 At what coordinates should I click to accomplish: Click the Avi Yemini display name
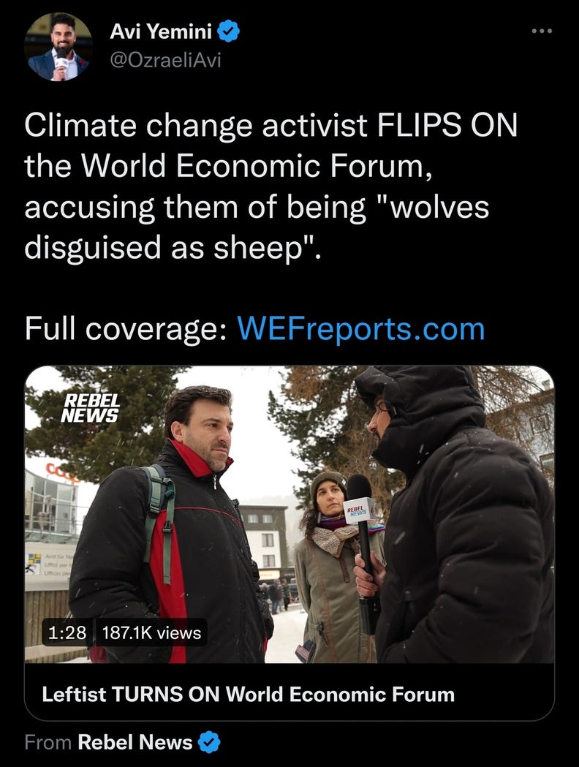(x=160, y=31)
